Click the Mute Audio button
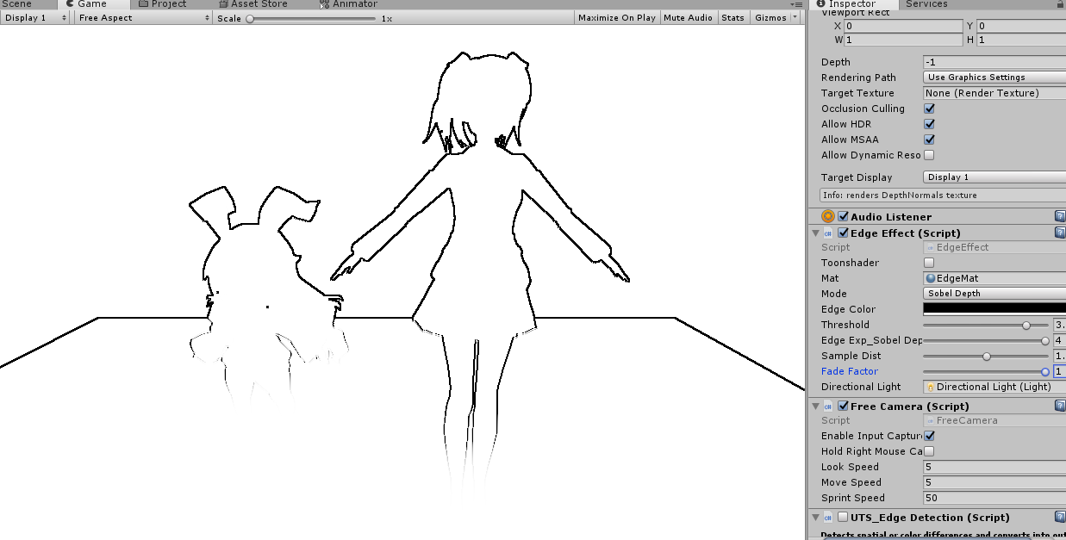The image size is (1066, 540). 688,17
